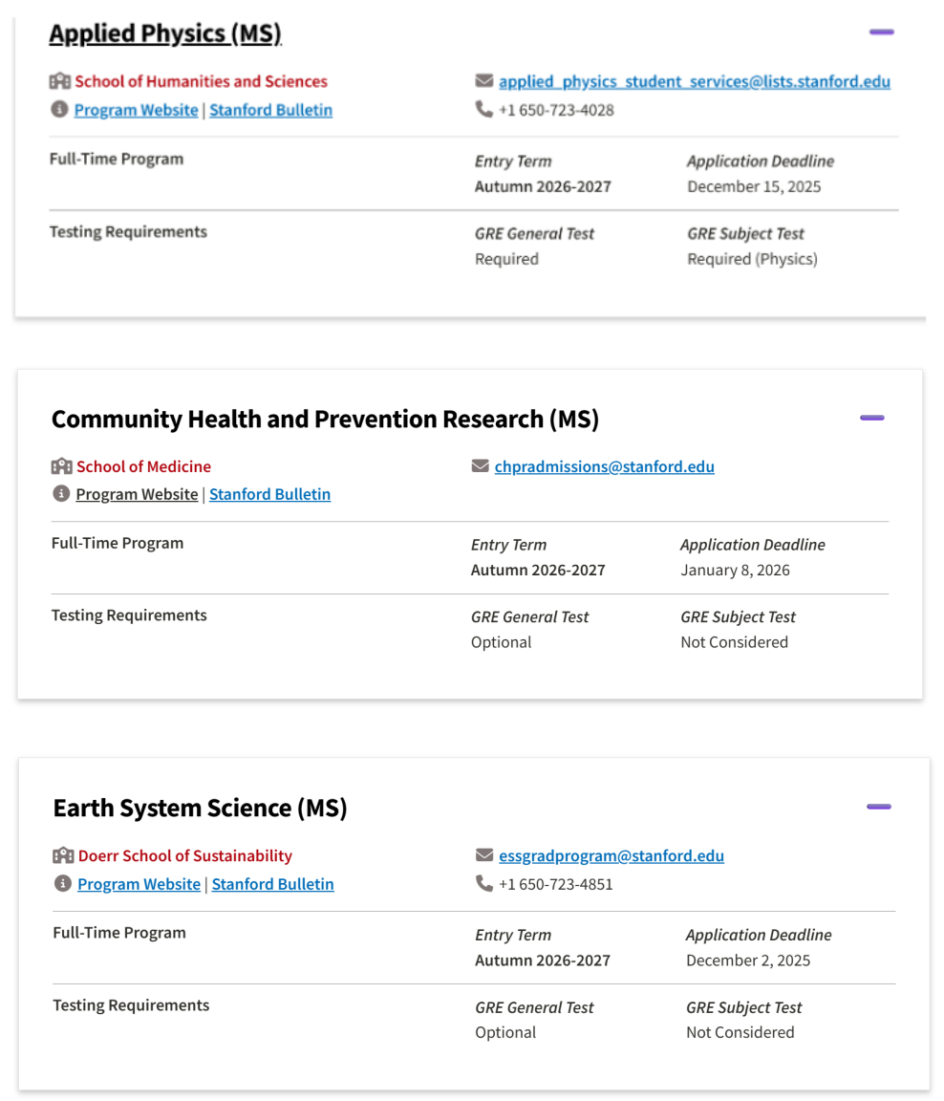
Task: Click phone icon next to +1 650-723-4851
Action: pyautogui.click(x=484, y=884)
